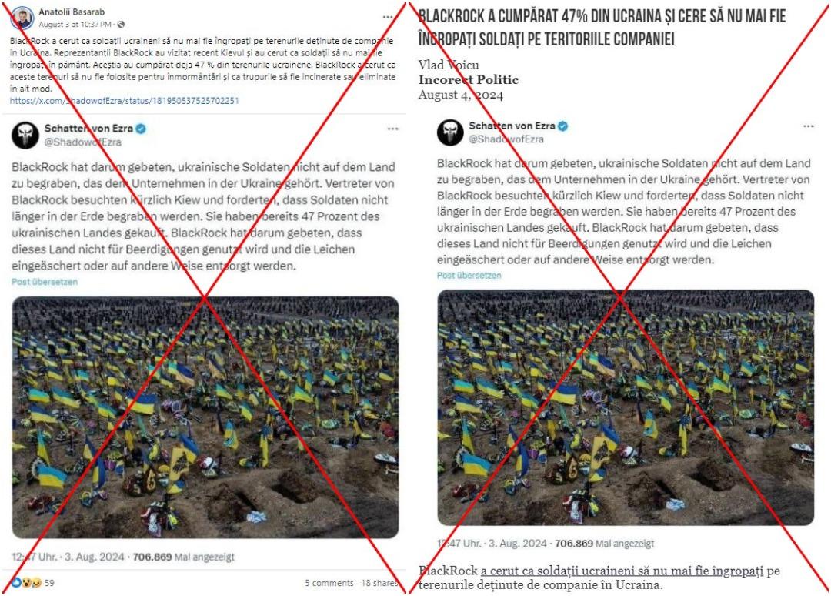Click the globe public-visibility icon
This screenshot has width=831, height=596.
click(121, 25)
